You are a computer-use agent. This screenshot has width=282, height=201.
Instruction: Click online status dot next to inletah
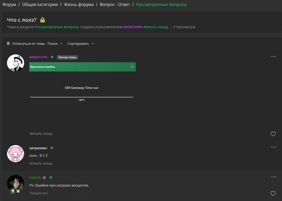51,177
